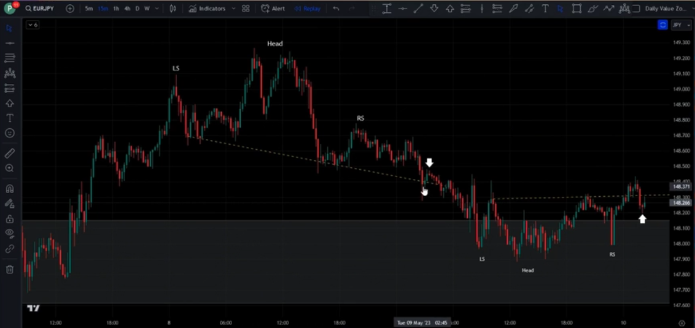Select the vertical line tool in favorites toolbar
This screenshot has height=328, width=695.
(x=482, y=9)
